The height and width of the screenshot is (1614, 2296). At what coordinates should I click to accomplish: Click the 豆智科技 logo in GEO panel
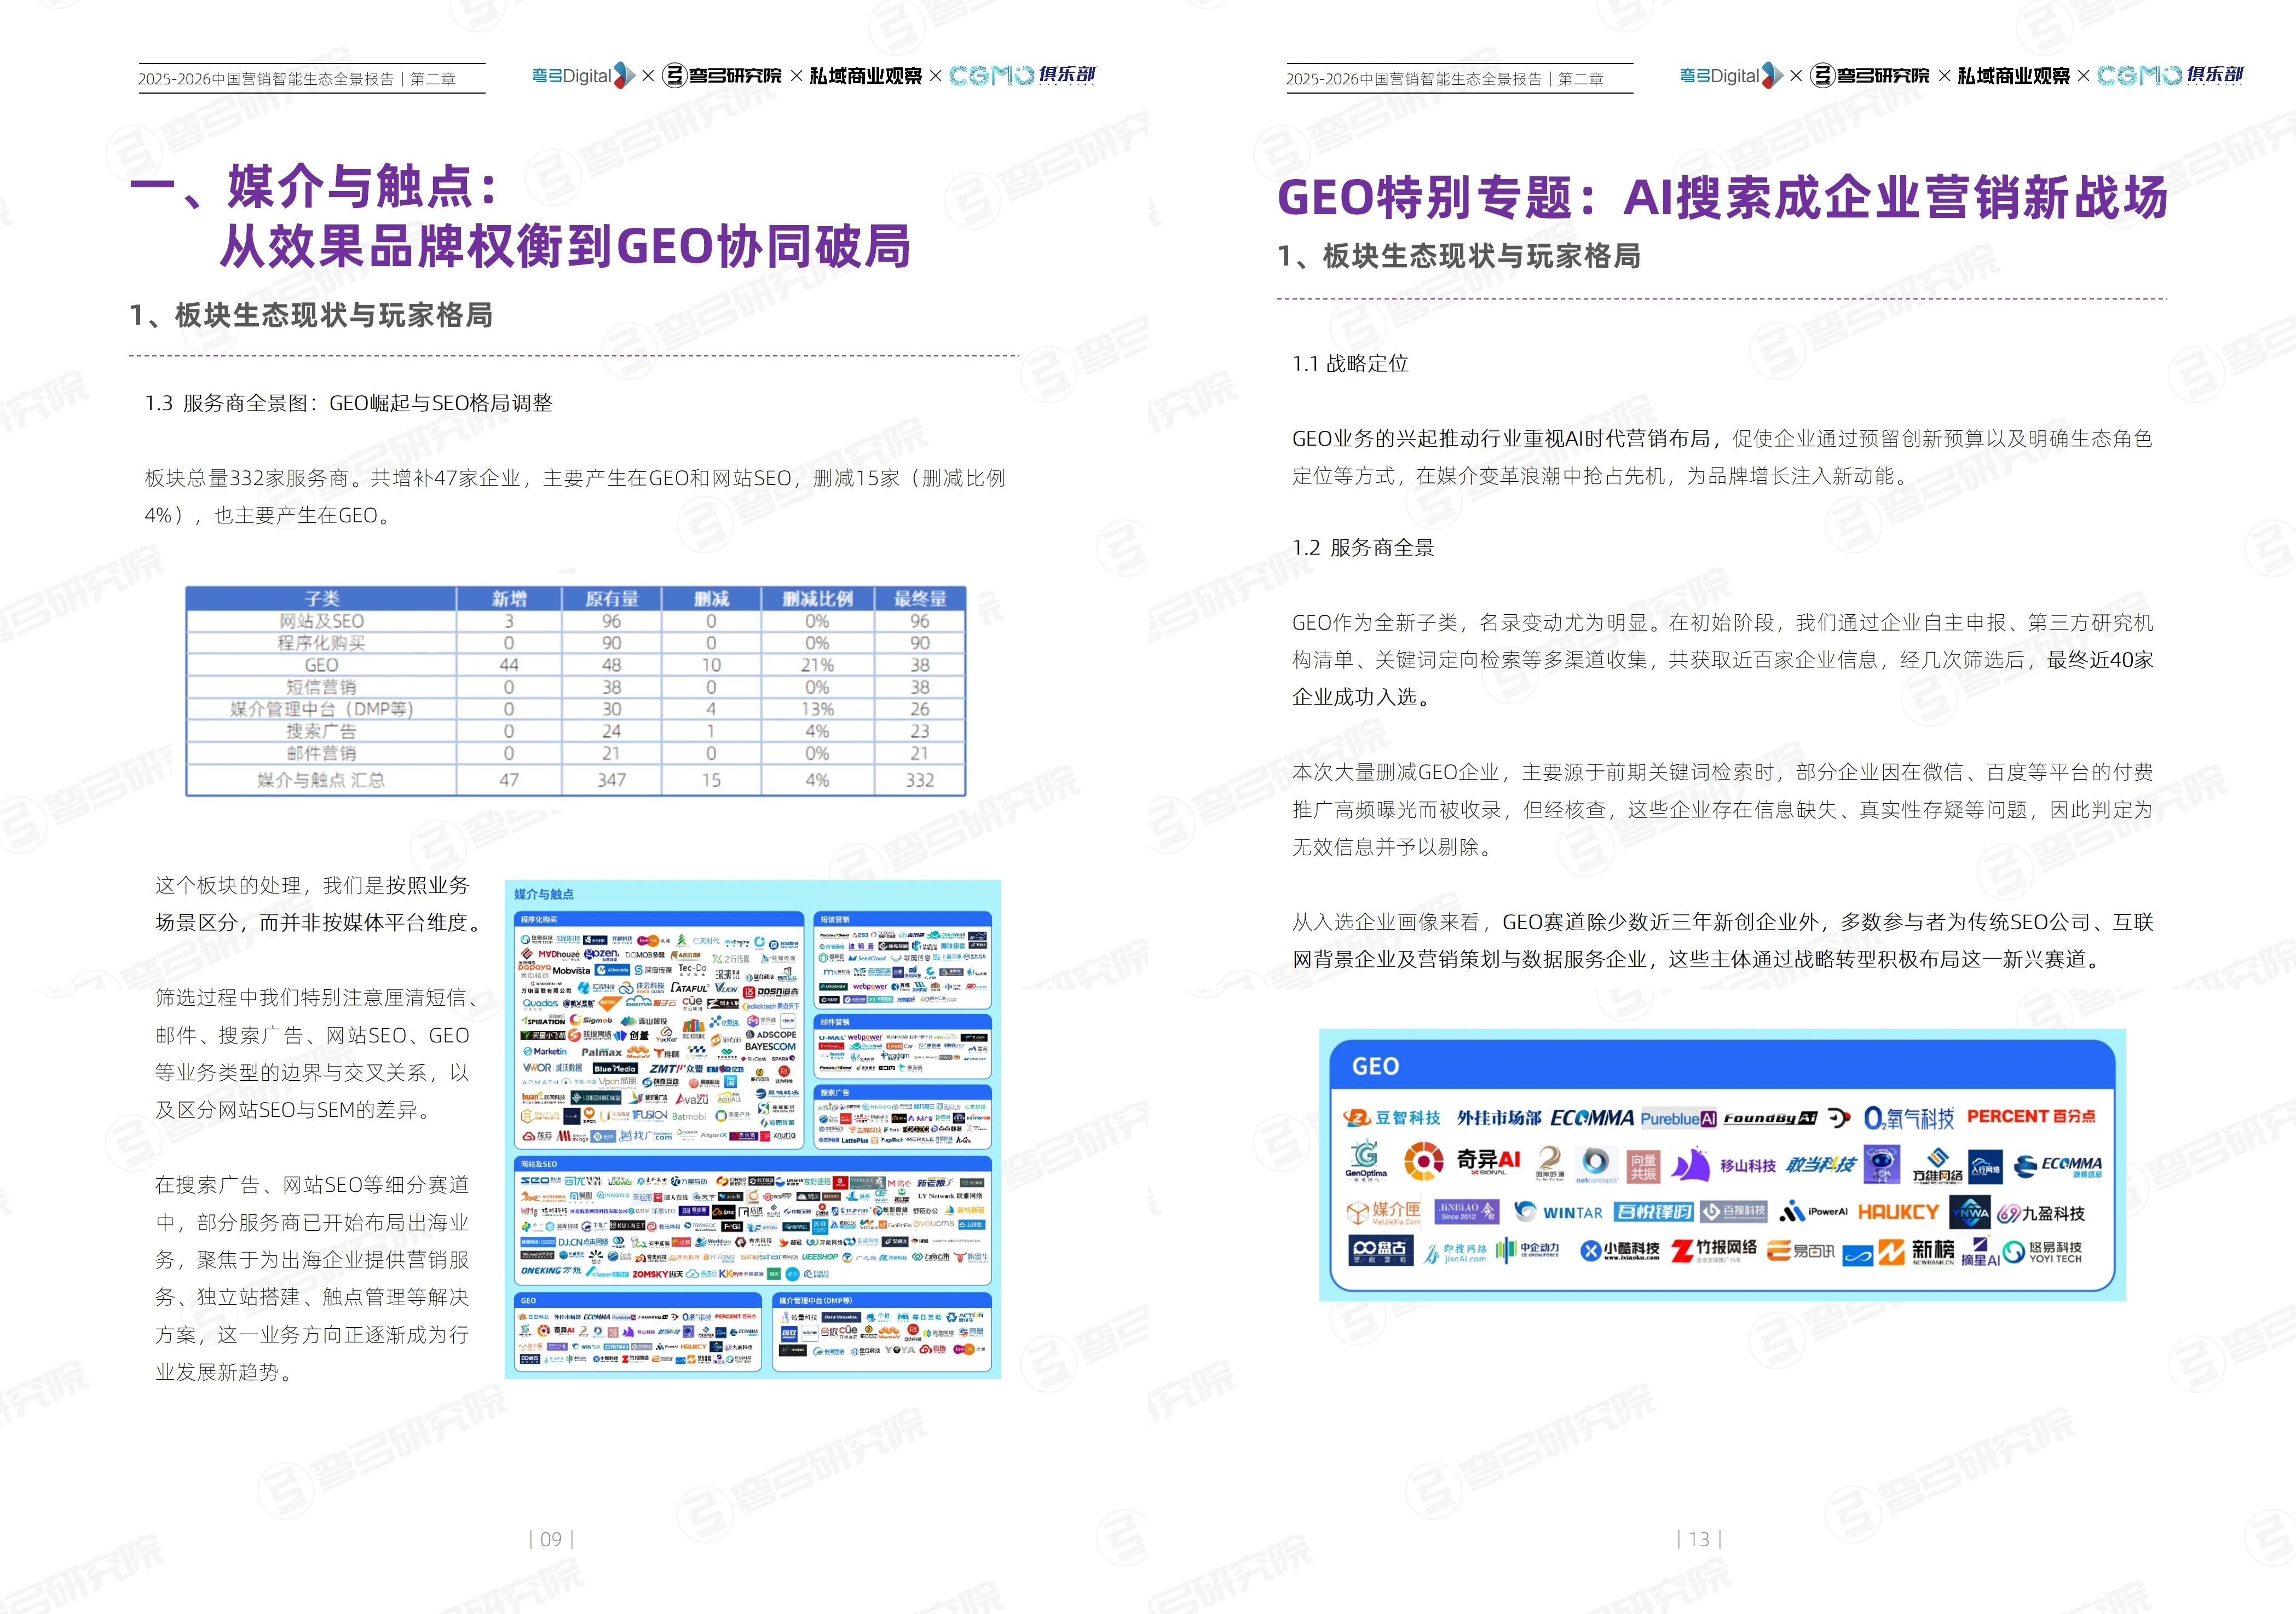click(1392, 1117)
